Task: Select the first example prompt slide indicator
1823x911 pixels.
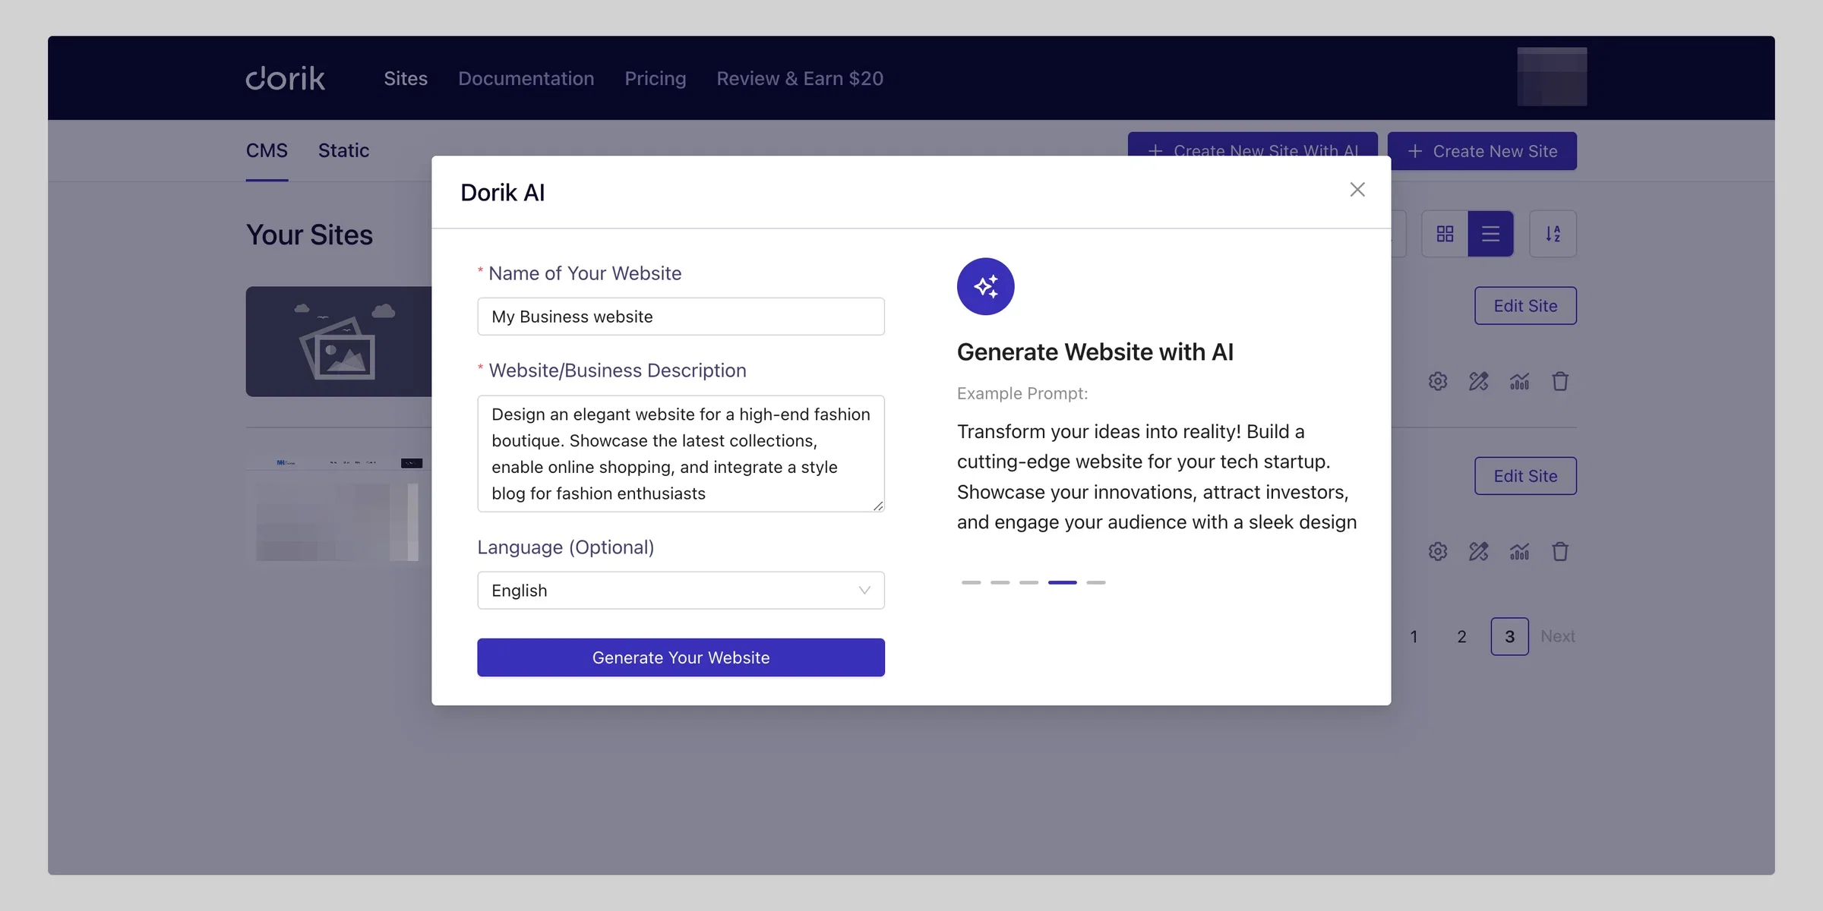Action: click(x=971, y=582)
